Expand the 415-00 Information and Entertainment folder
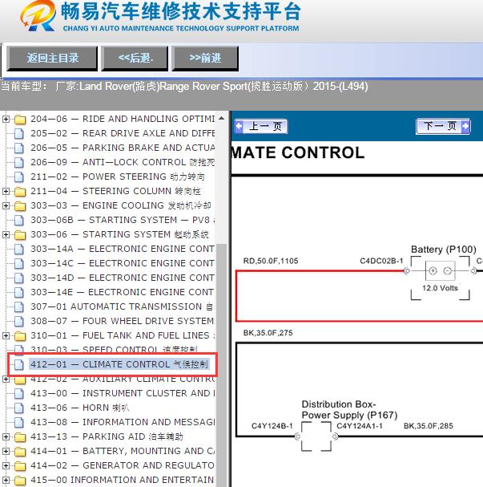The width and height of the screenshot is (483, 487). (6, 480)
